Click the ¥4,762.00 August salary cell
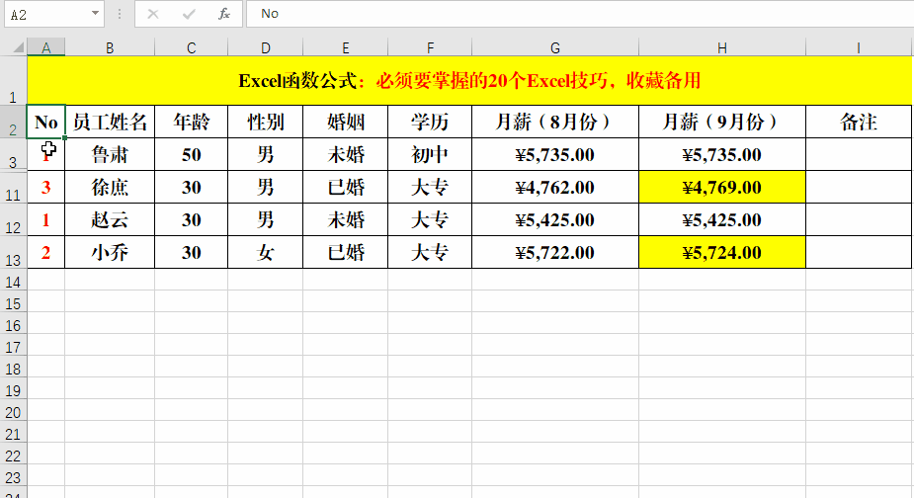Viewport: 914px width, 498px height. 555,187
